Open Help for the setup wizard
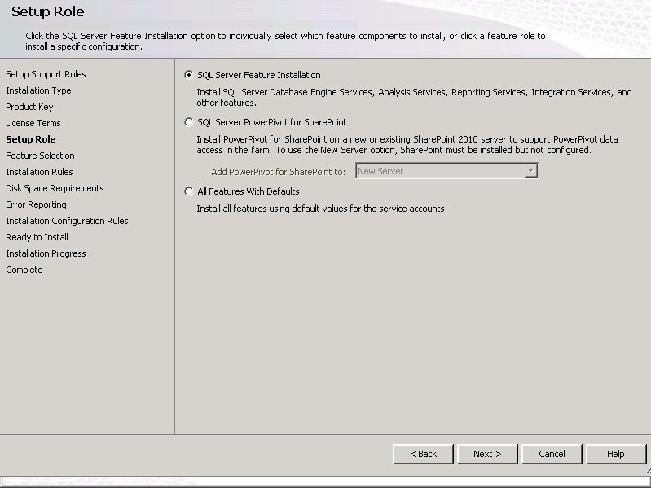The width and height of the screenshot is (651, 488). [616, 454]
